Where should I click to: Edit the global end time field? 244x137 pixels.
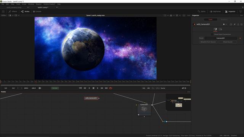point(34,88)
